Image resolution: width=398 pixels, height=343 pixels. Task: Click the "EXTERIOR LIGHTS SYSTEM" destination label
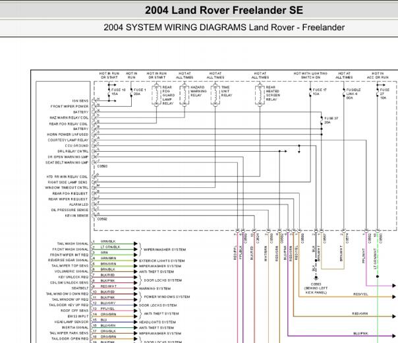162,261
